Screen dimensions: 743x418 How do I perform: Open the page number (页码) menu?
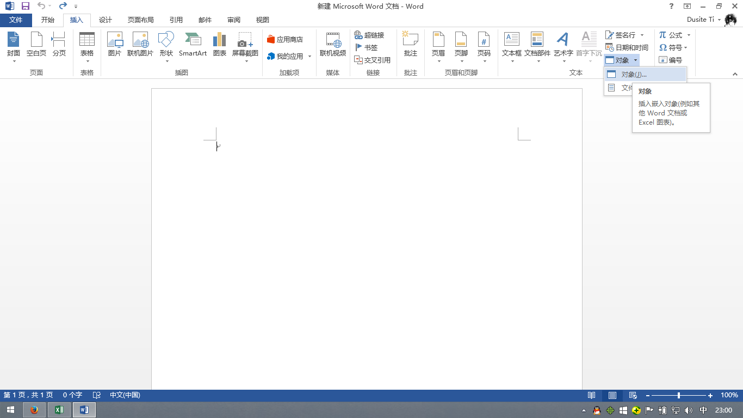tap(484, 46)
